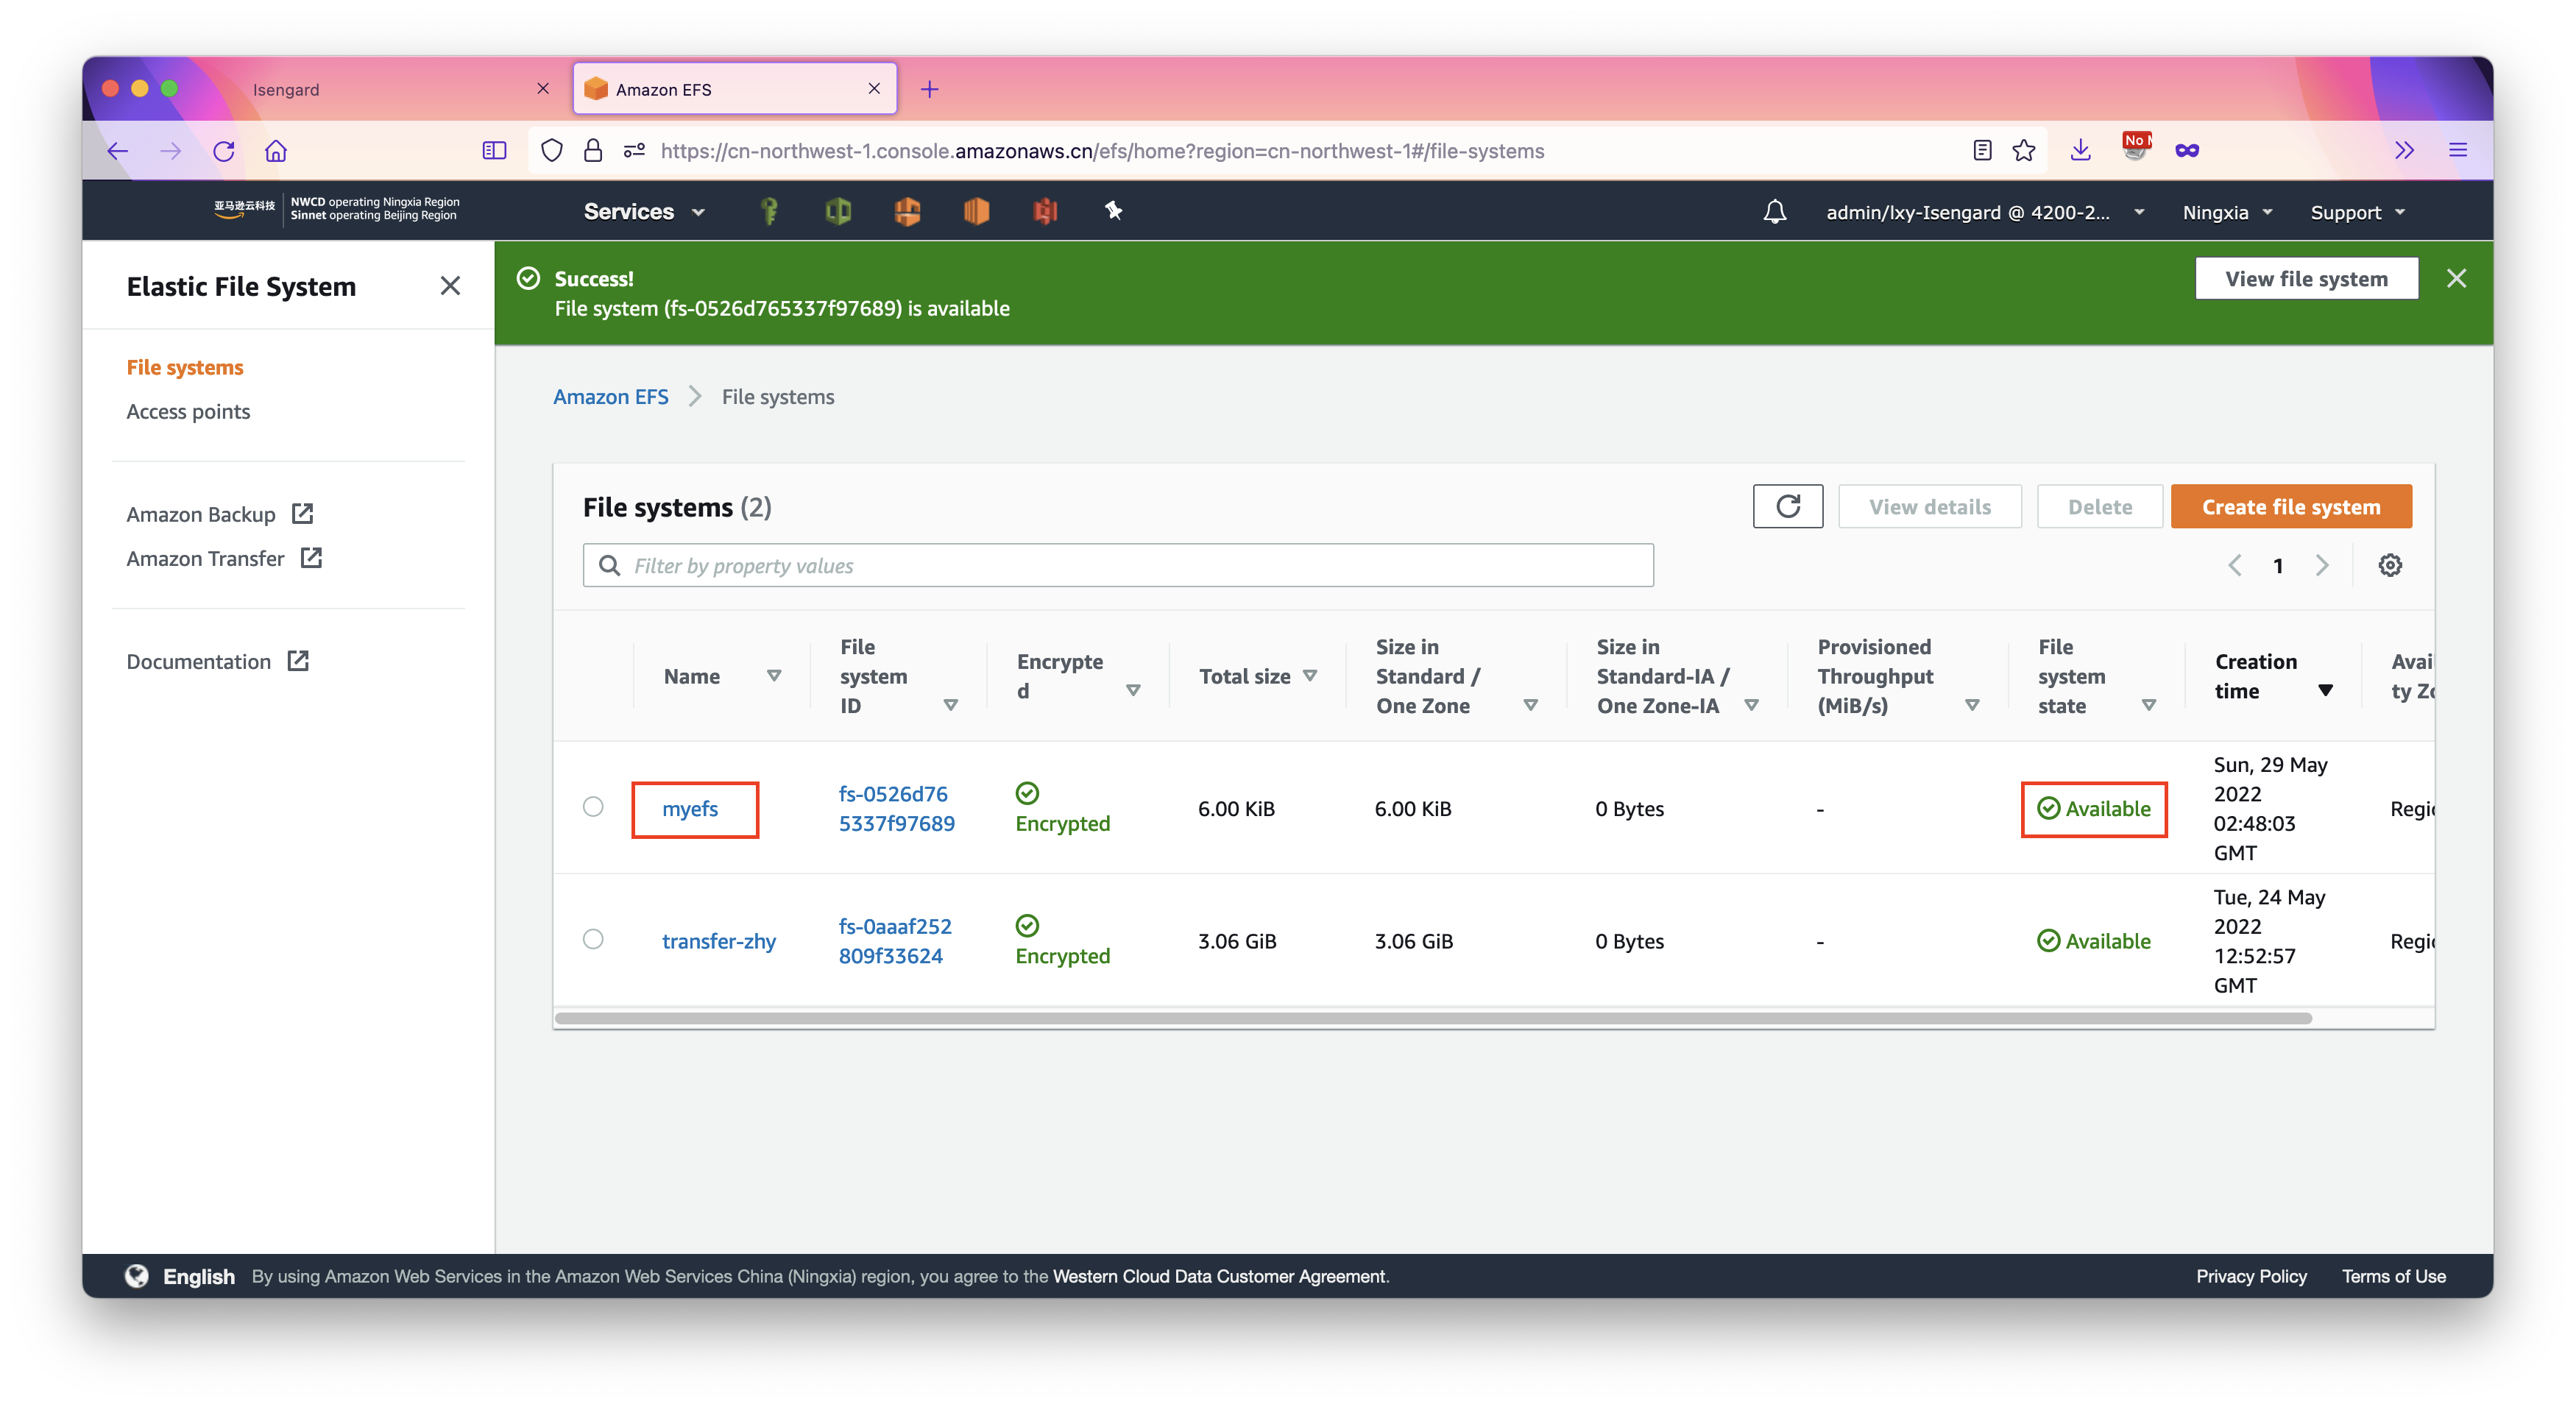Open Amazon Transfer external link
Screen dimensions: 2576x1407
point(224,558)
